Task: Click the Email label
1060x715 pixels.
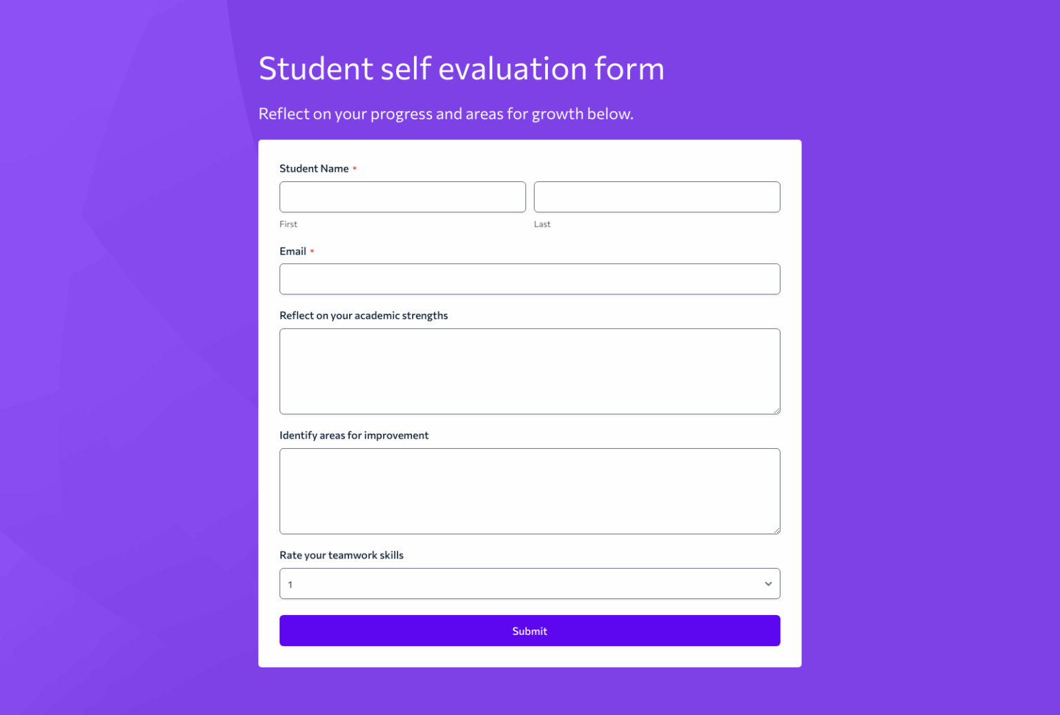Action: (x=293, y=251)
